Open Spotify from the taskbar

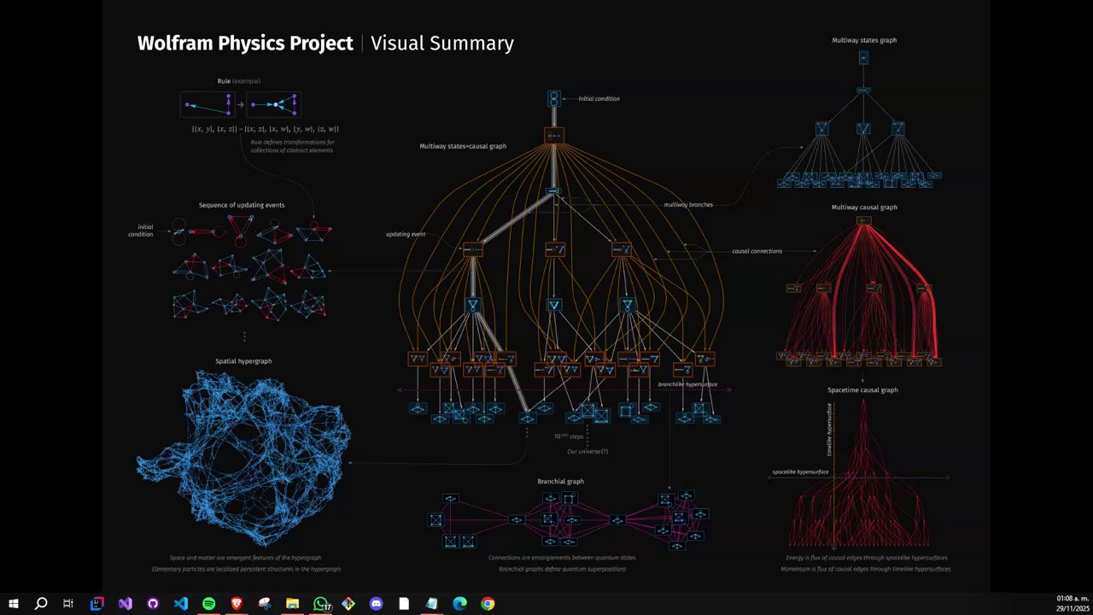[x=208, y=604]
